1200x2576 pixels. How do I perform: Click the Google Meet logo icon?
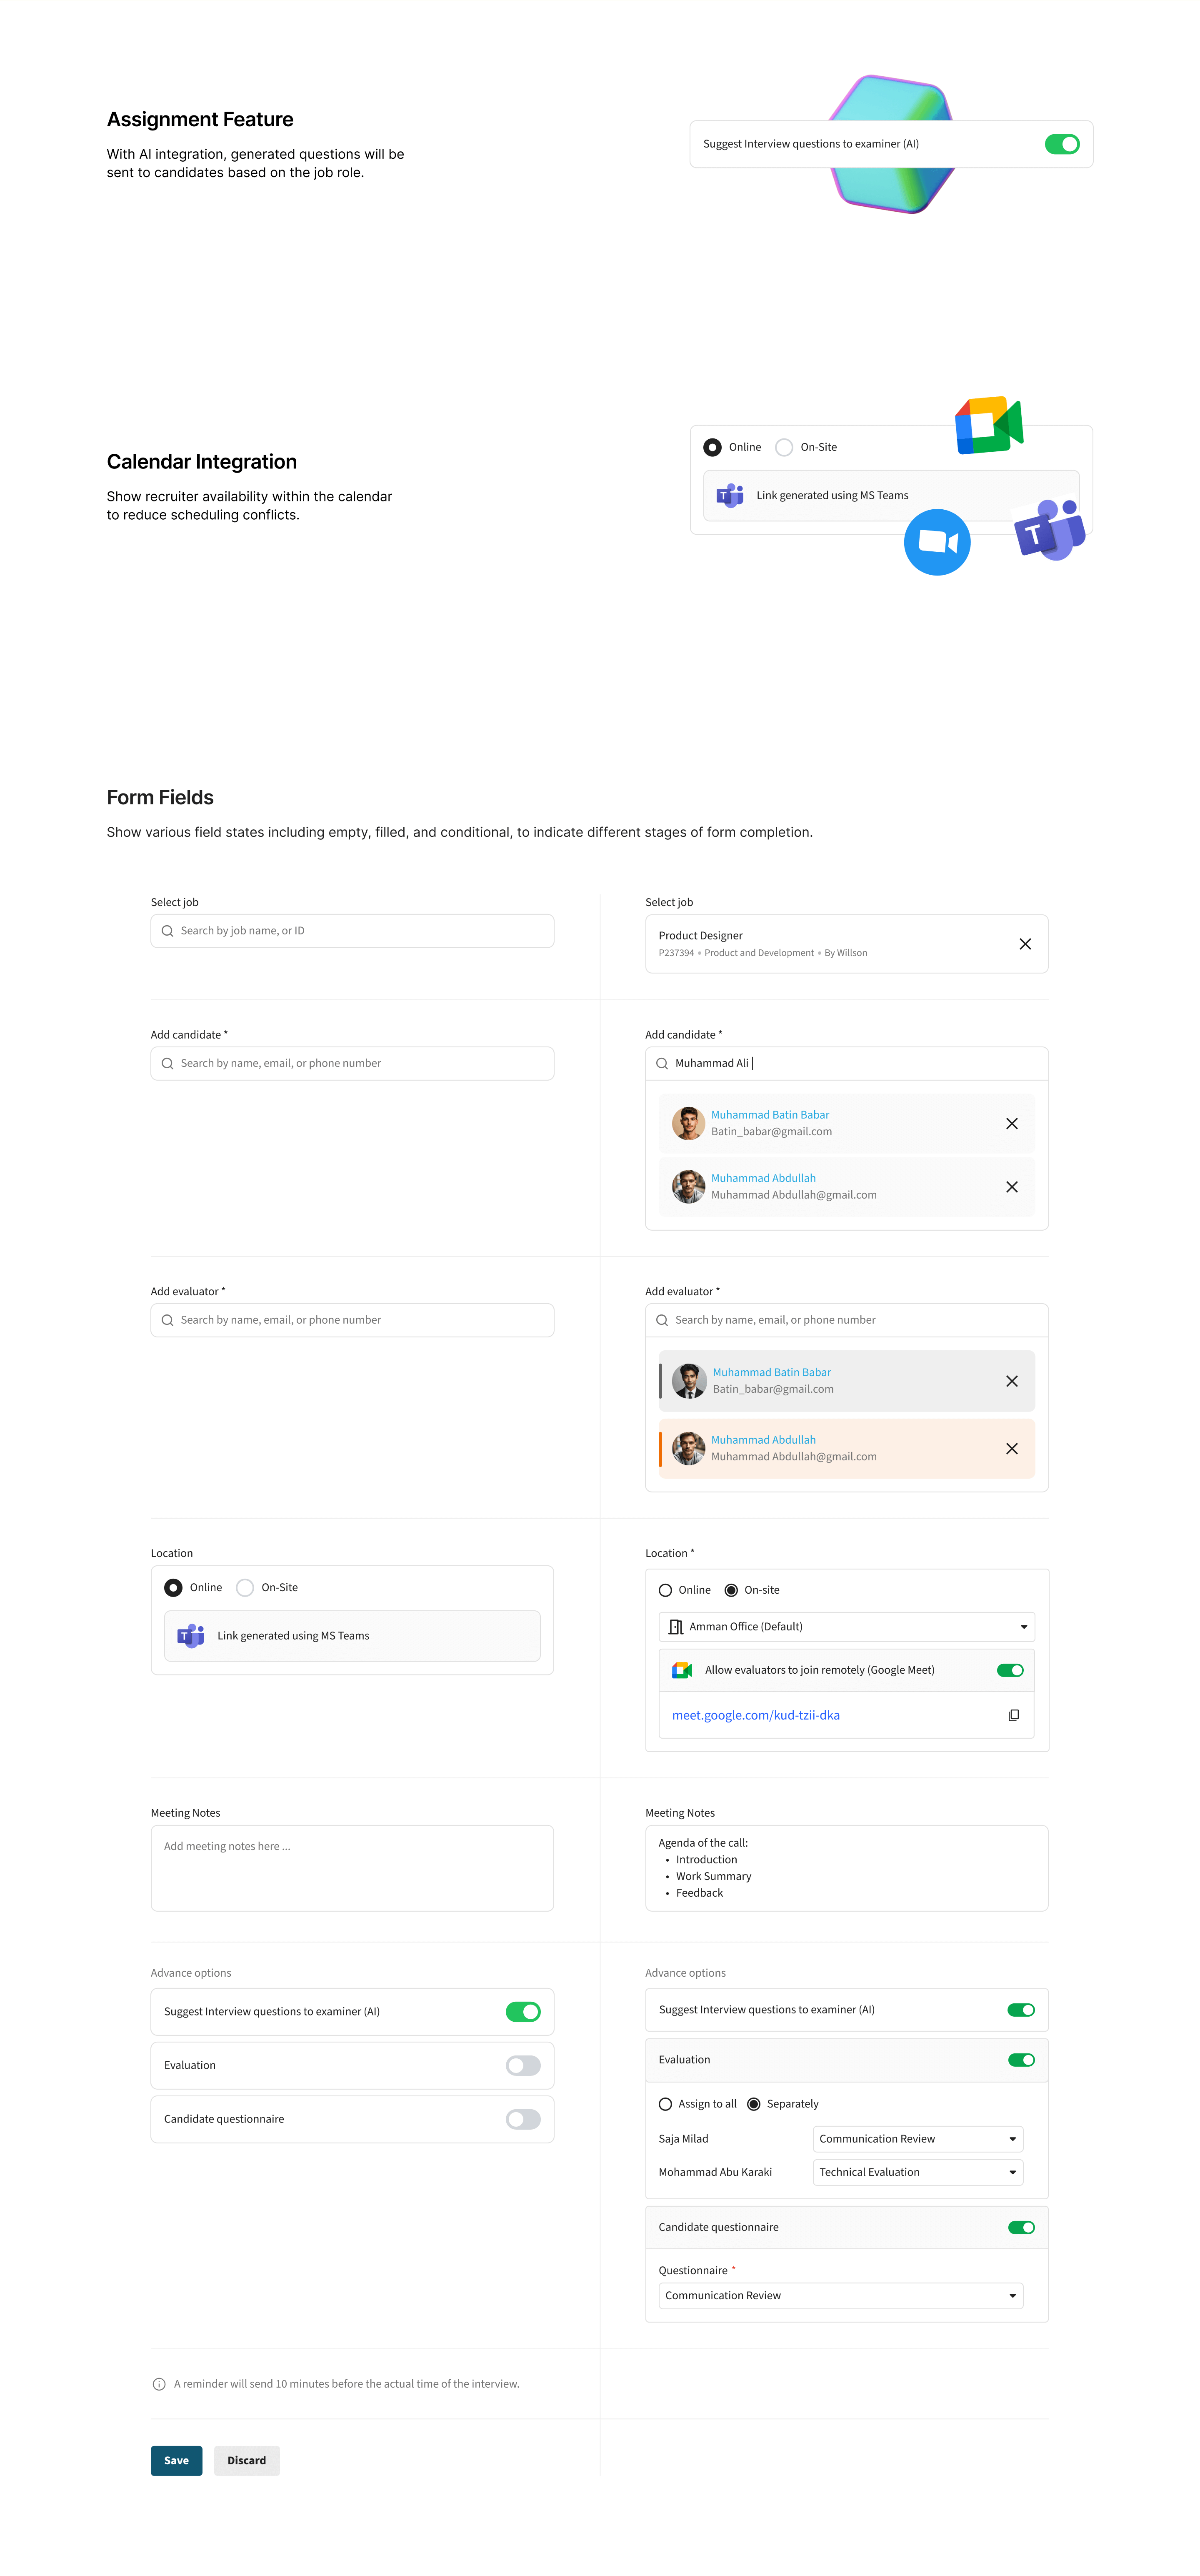click(988, 425)
